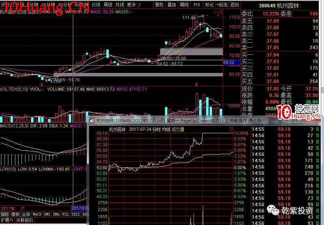Click the 买三 row at 37.02
The width and height of the screenshot is (324, 225).
coord(280,68)
